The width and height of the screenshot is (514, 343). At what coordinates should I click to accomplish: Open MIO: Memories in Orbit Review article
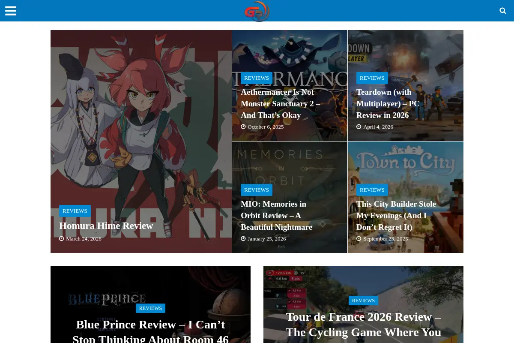(277, 216)
